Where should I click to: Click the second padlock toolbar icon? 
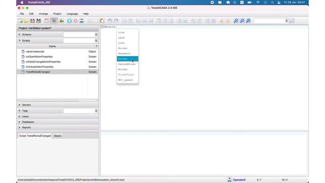228,21
